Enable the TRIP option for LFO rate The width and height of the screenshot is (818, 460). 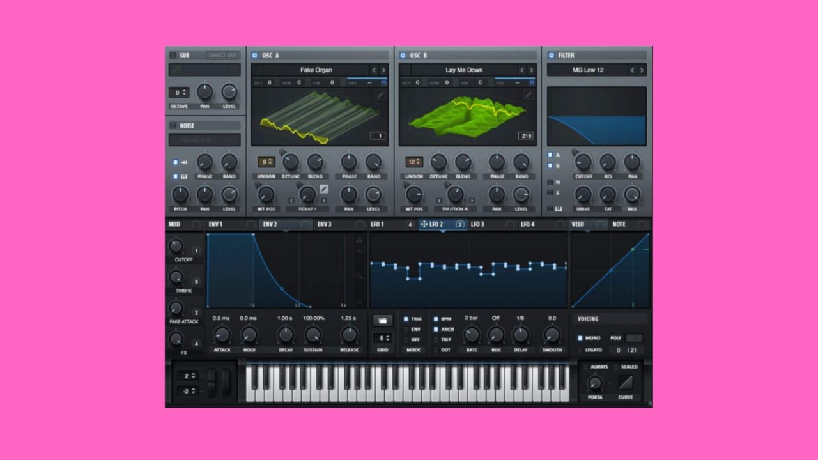(436, 339)
